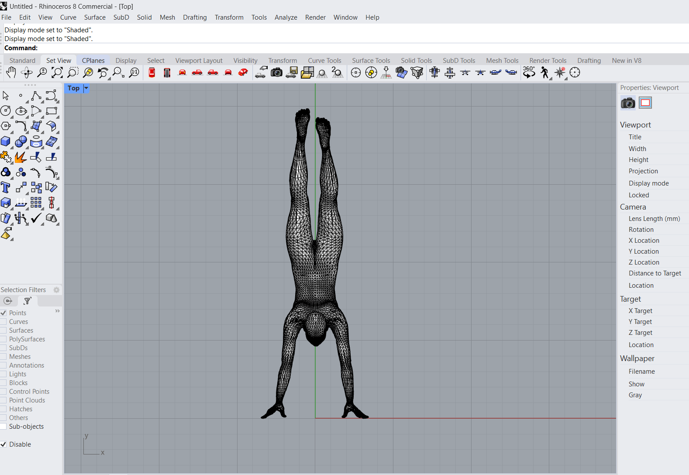Click the Zoom Extents magnifier icon
The height and width of the screenshot is (475, 689).
[57, 72]
